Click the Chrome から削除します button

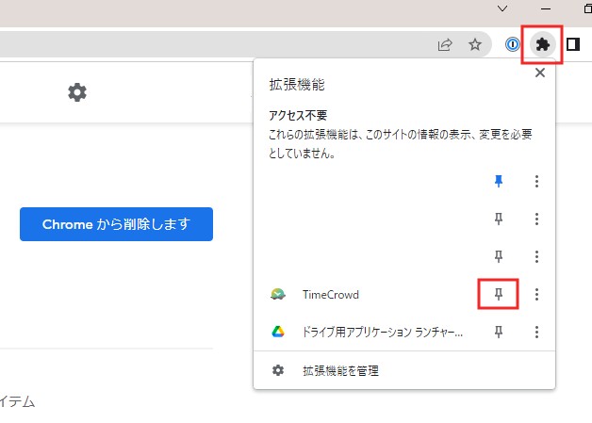(x=116, y=224)
